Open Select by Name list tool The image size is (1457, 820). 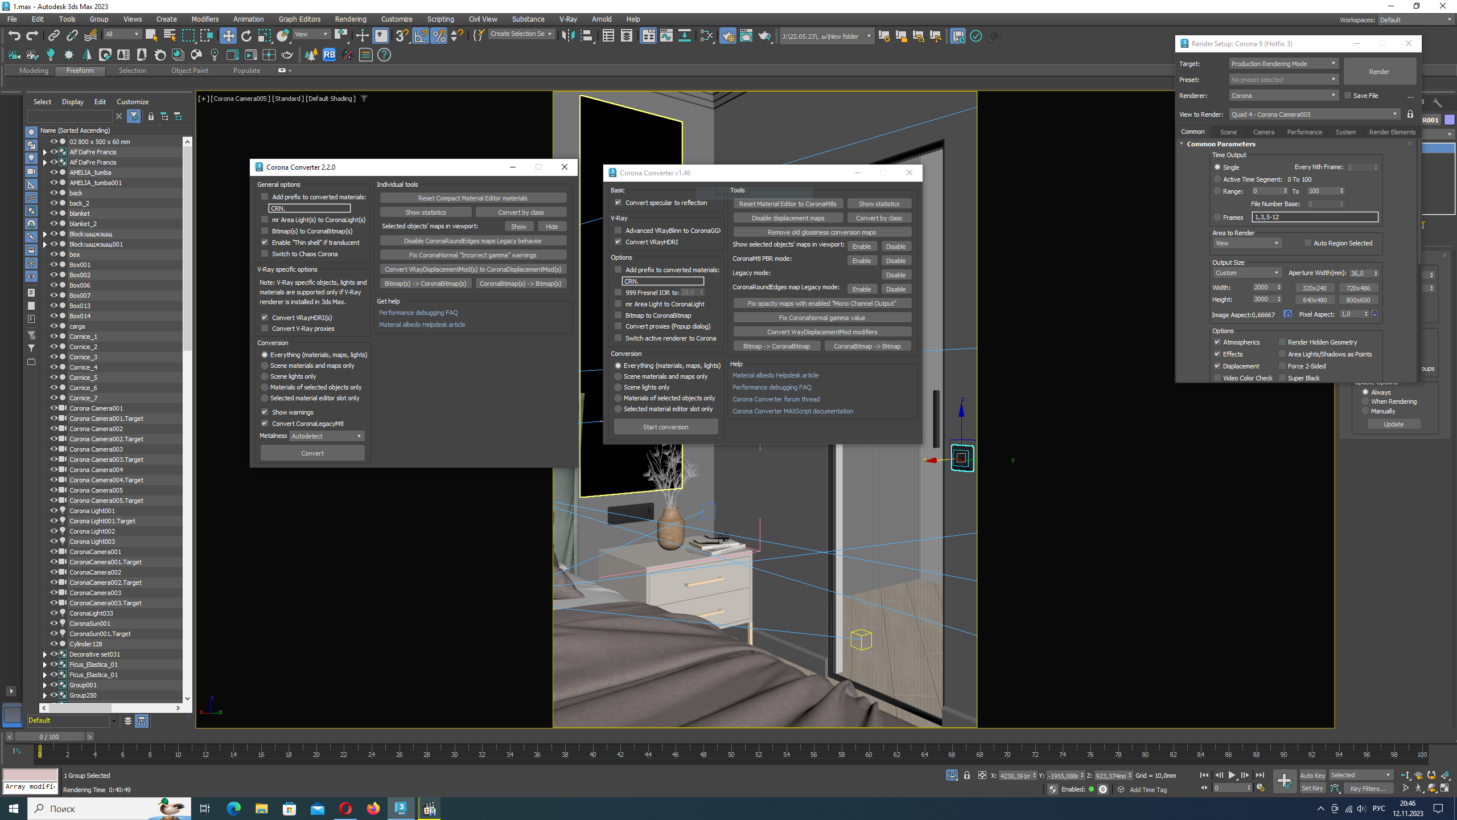tap(170, 36)
